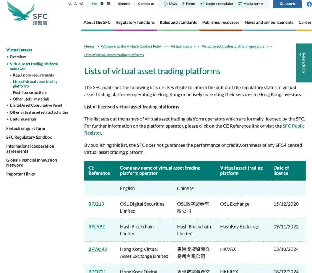Open the Regulatory functions menu
Image resolution: width=312 pixels, height=273 pixels.
pos(135,23)
